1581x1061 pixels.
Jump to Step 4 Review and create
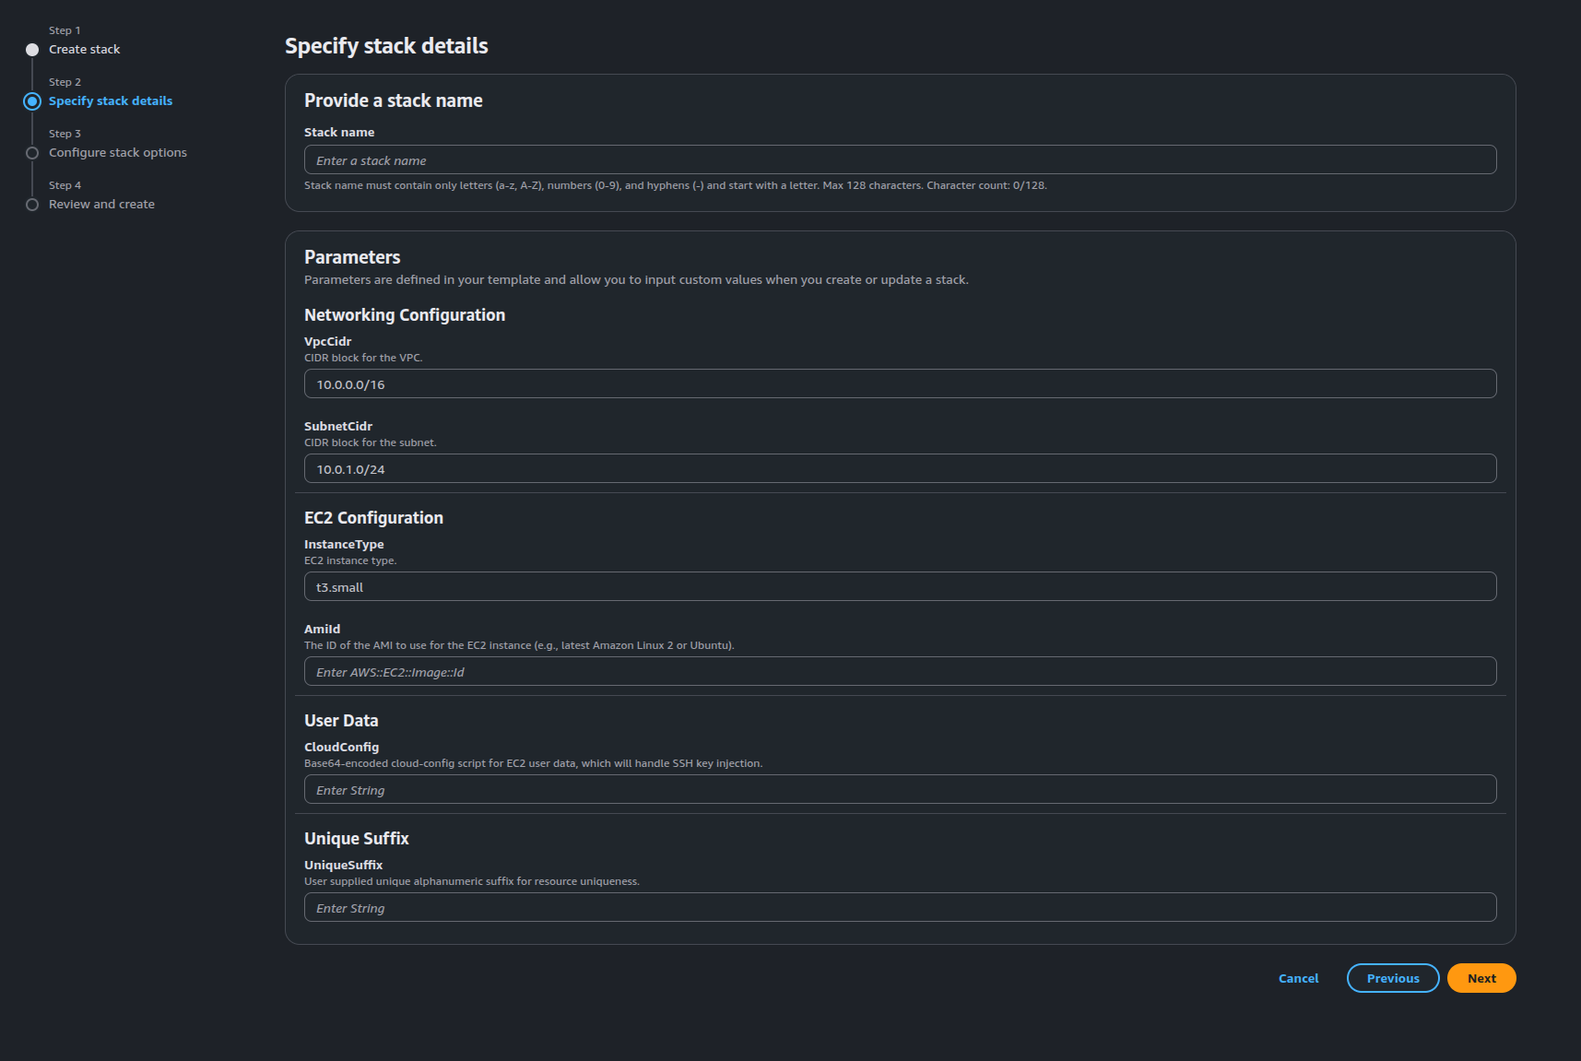101,204
